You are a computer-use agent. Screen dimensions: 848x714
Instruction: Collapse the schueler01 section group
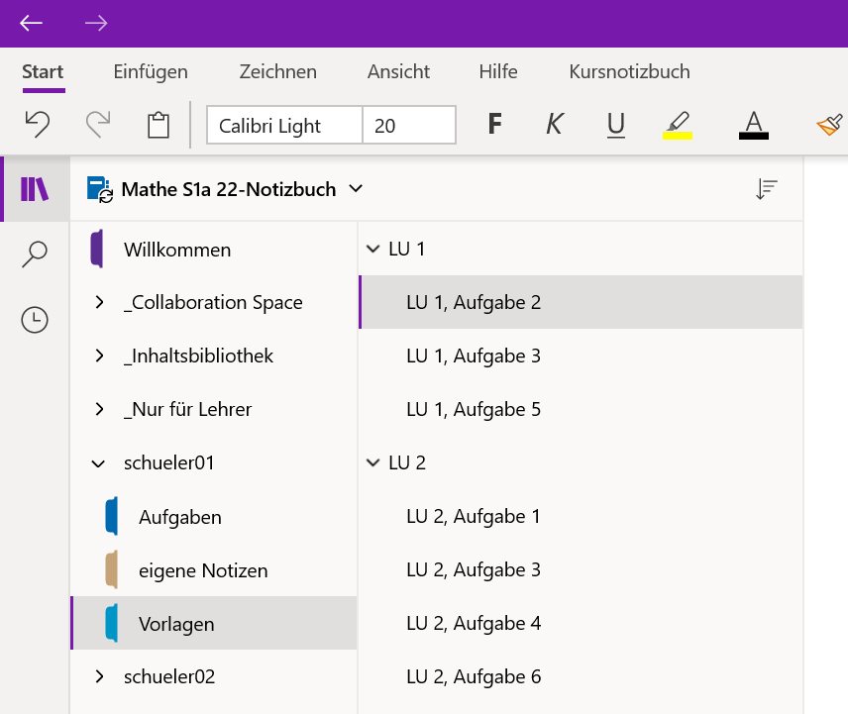[x=99, y=462]
